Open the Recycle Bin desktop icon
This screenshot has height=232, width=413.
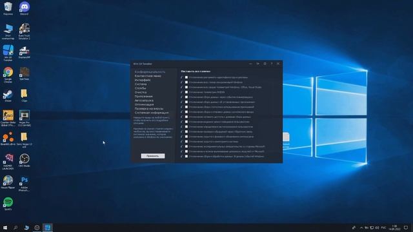coord(8,8)
